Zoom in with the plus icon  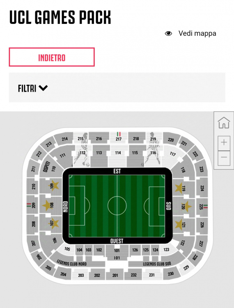coord(224,143)
